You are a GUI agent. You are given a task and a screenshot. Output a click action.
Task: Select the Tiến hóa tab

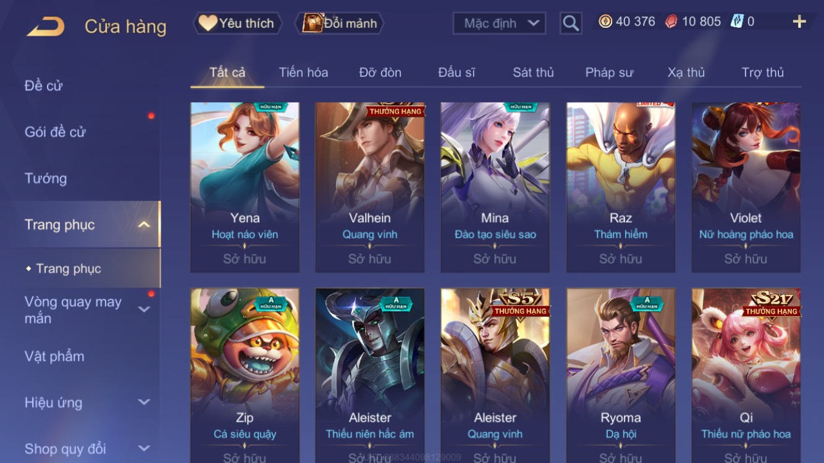(303, 72)
